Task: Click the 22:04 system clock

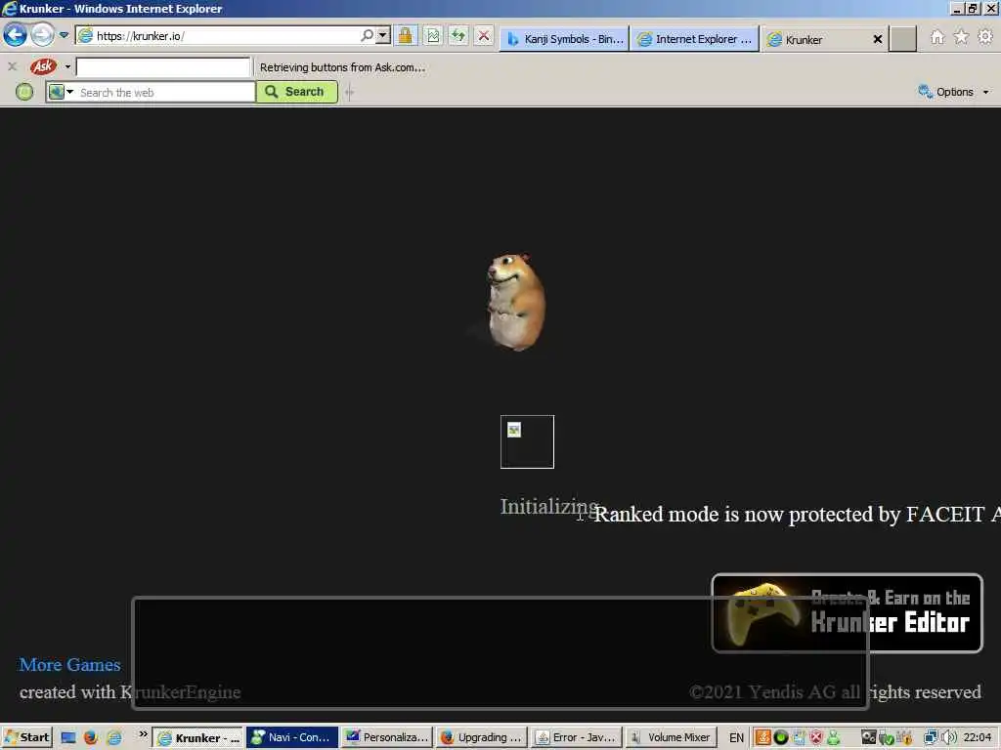Action: (x=977, y=737)
